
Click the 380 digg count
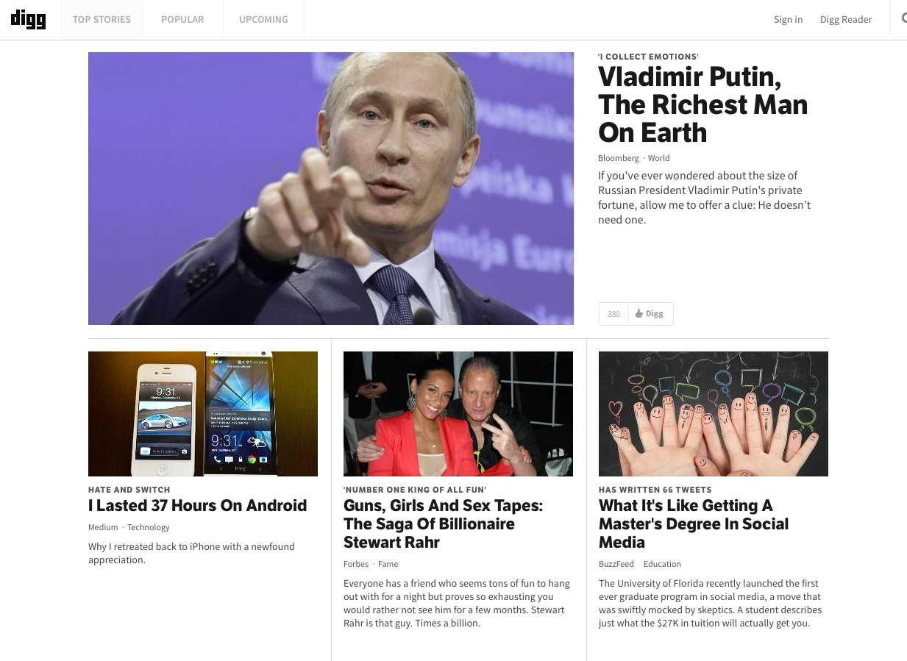pos(613,313)
